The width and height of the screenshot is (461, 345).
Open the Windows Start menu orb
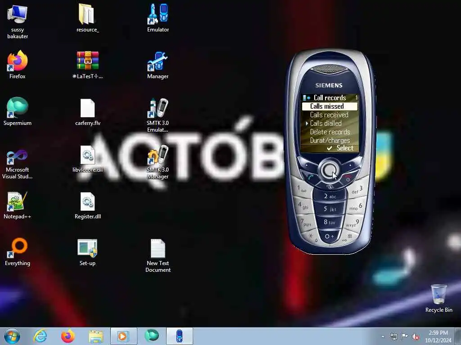pyautogui.click(x=12, y=336)
